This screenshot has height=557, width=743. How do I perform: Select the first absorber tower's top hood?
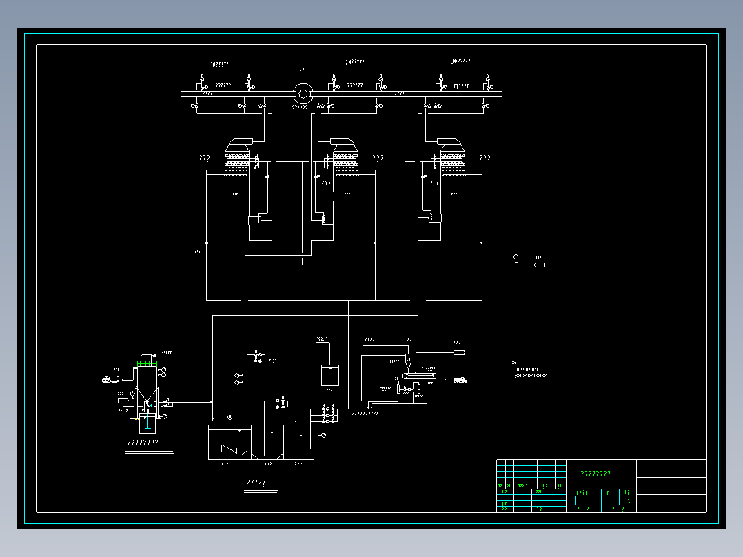click(241, 143)
